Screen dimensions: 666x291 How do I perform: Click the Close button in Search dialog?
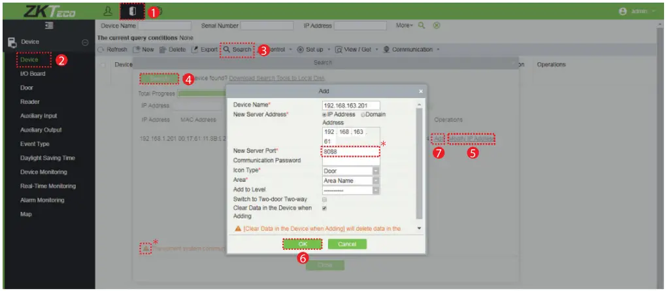pyautogui.click(x=325, y=265)
